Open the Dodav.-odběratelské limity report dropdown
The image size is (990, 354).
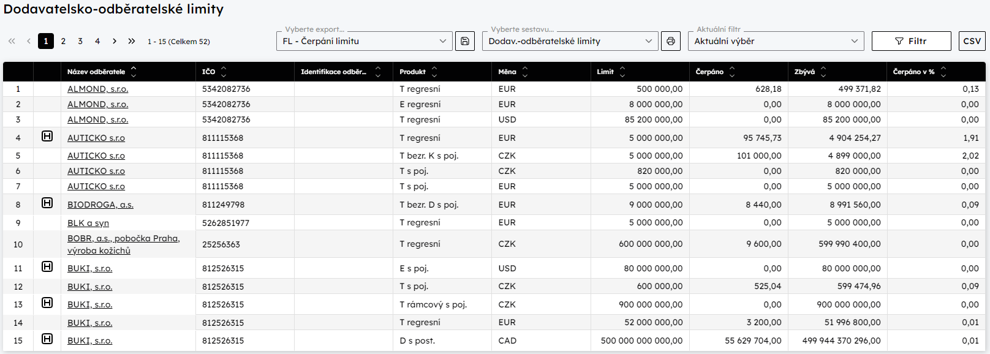click(x=570, y=41)
